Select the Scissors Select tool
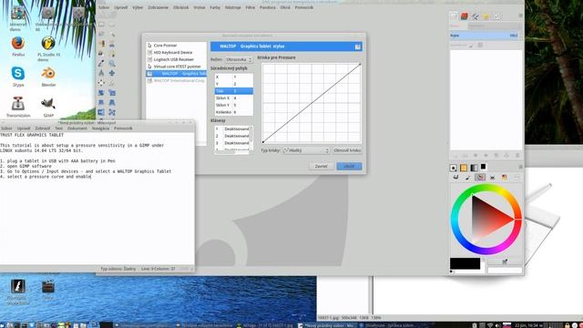This screenshot has height=328, width=583. (x=111, y=44)
